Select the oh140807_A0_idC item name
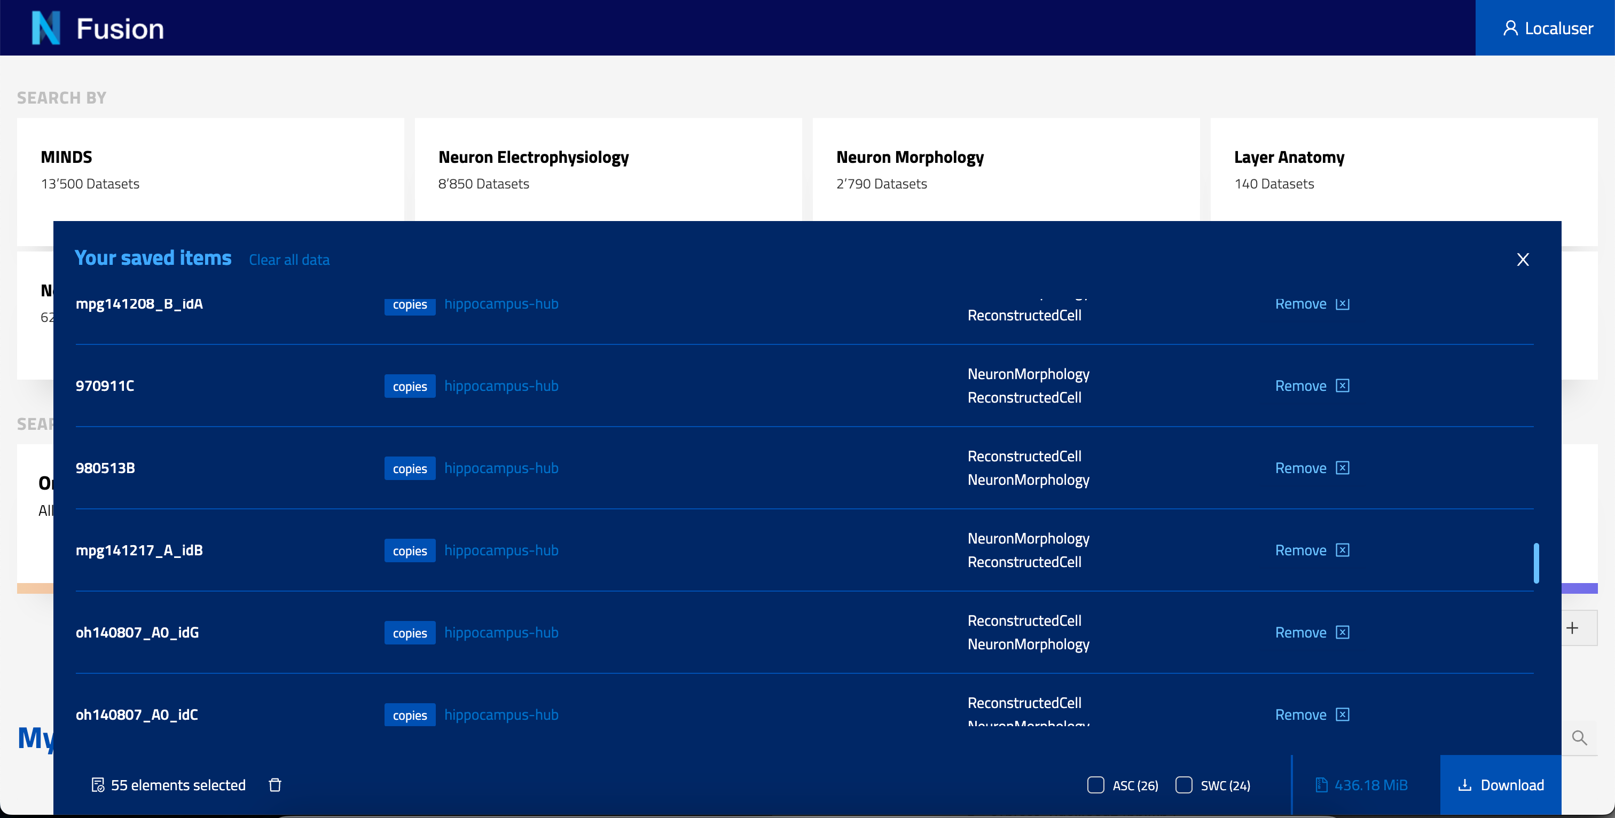The image size is (1615, 818). [137, 714]
